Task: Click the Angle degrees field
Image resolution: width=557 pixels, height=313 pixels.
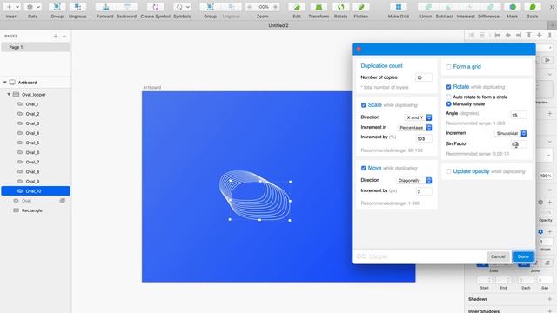Action: (x=519, y=115)
